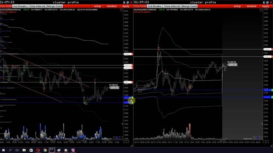Click Cut Breaks in left chart window
273x153 pixels.
tap(20, 6)
